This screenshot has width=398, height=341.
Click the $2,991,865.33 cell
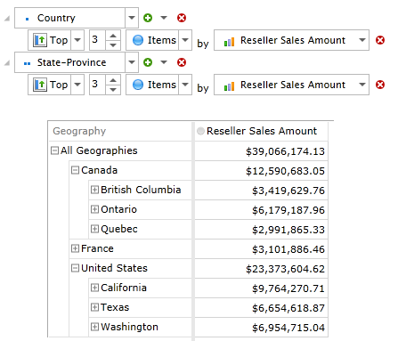261,230
